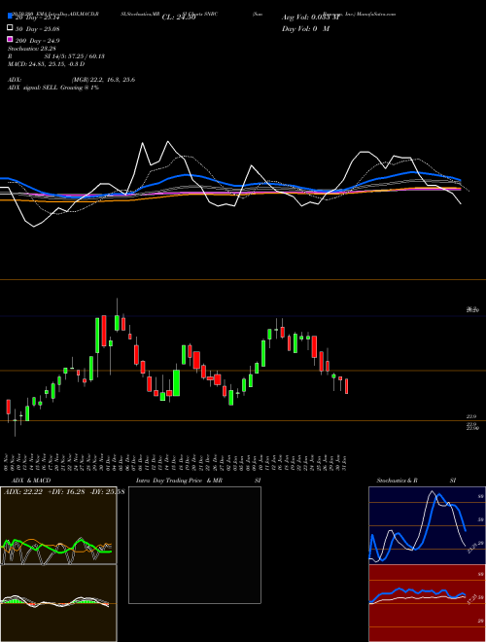Select the 200 Day - 24.9 label
The image size is (486, 642).
point(38,41)
